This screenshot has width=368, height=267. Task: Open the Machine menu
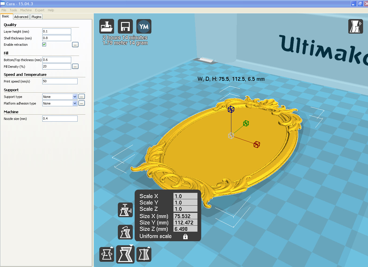point(26,10)
